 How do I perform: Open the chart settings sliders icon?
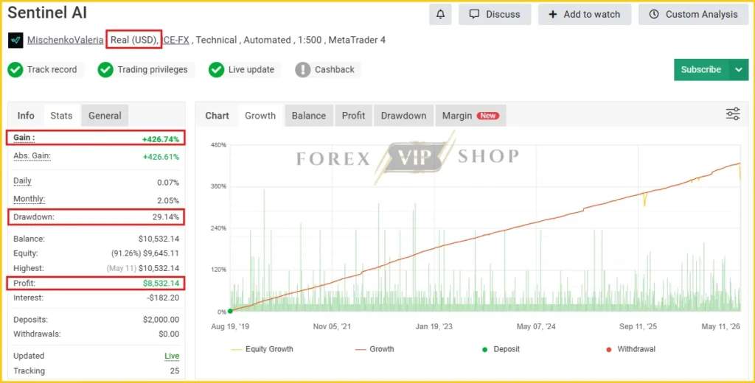(x=733, y=114)
